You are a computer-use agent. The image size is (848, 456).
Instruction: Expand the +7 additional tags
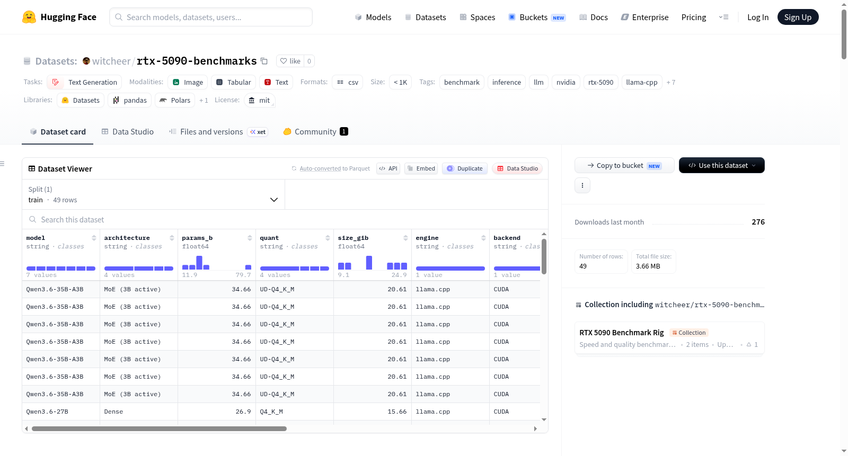point(671,82)
